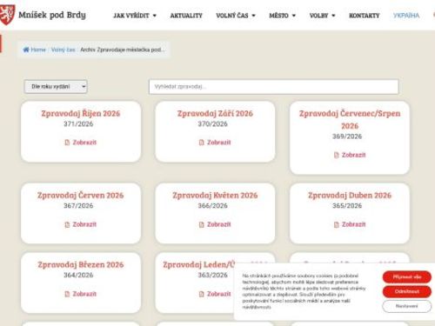
Task: Click issue number 364/2026
Action: point(78,275)
